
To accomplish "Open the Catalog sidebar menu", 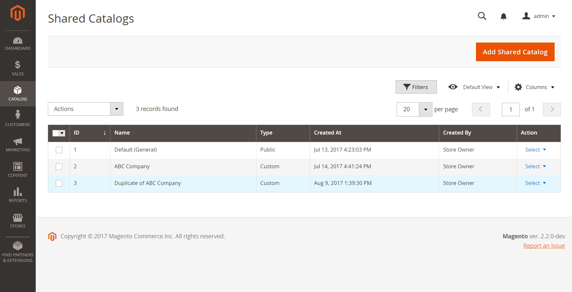I will (x=18, y=94).
